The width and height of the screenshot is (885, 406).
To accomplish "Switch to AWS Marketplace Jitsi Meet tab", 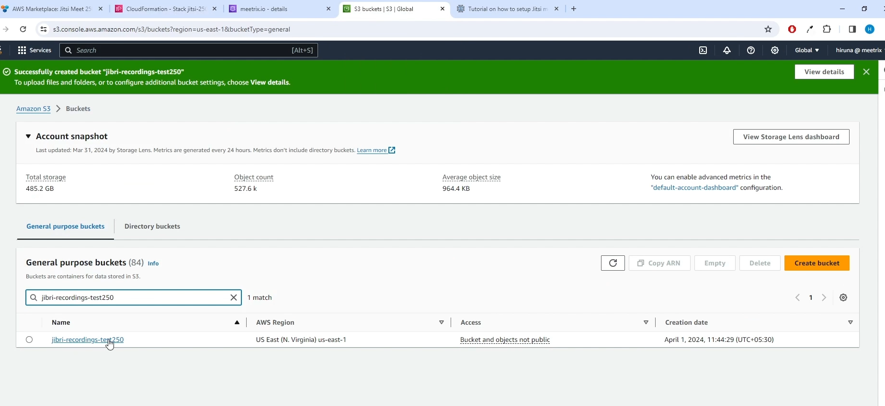I will (52, 9).
